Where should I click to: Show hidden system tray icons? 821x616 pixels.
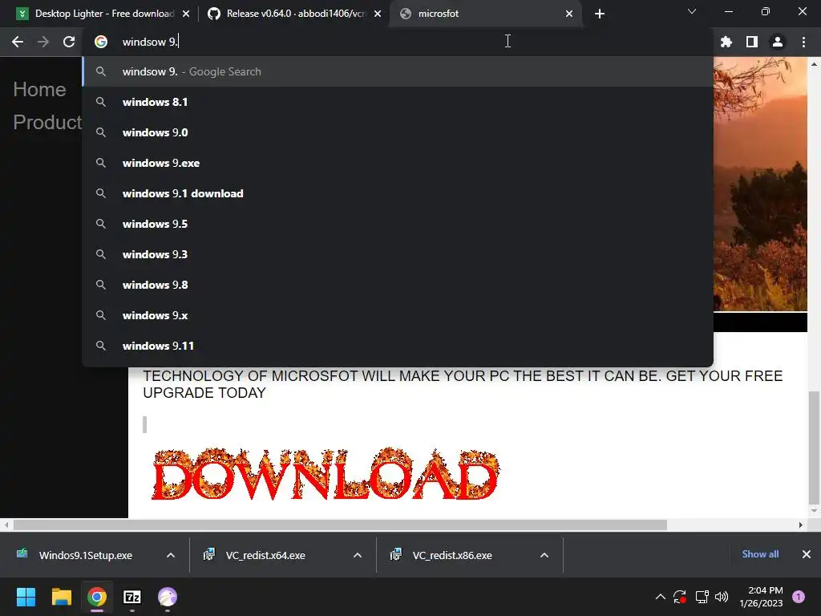tap(661, 597)
